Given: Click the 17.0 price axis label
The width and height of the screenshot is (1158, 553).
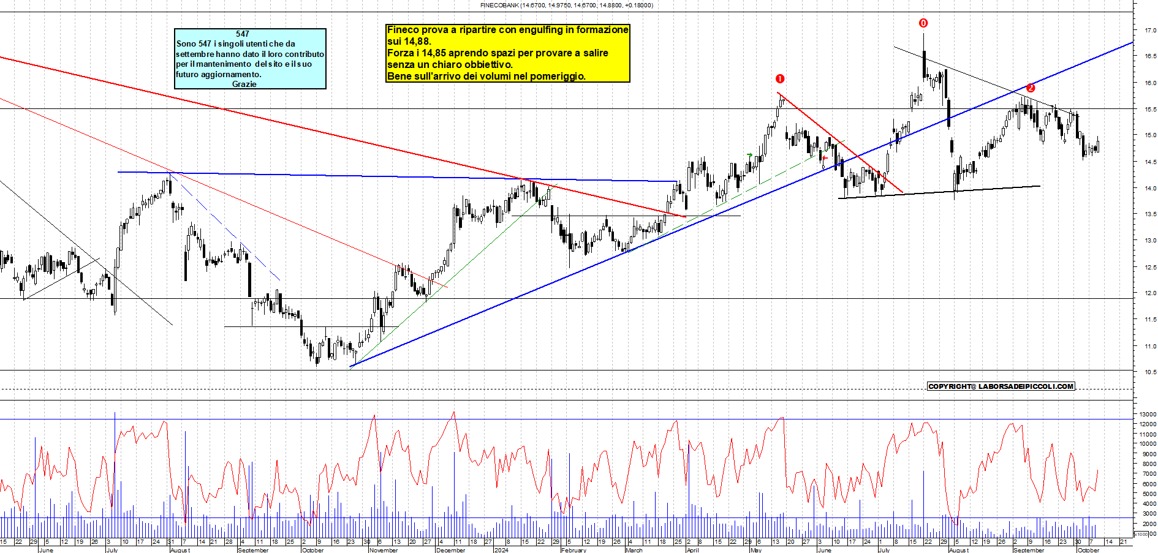Looking at the screenshot, I should click(1150, 30).
